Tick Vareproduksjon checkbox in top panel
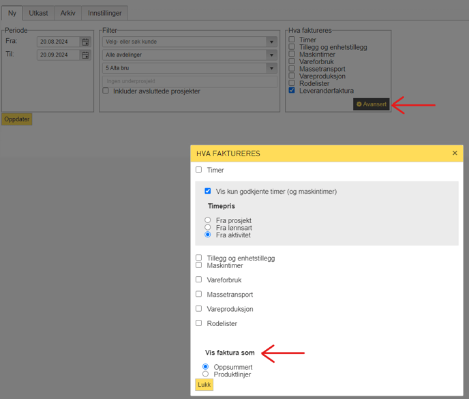Image resolution: width=469 pixels, height=399 pixels. (292, 76)
